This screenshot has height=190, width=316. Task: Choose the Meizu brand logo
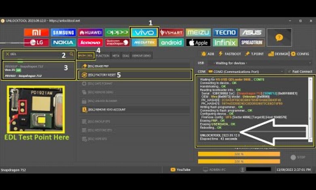(198, 32)
